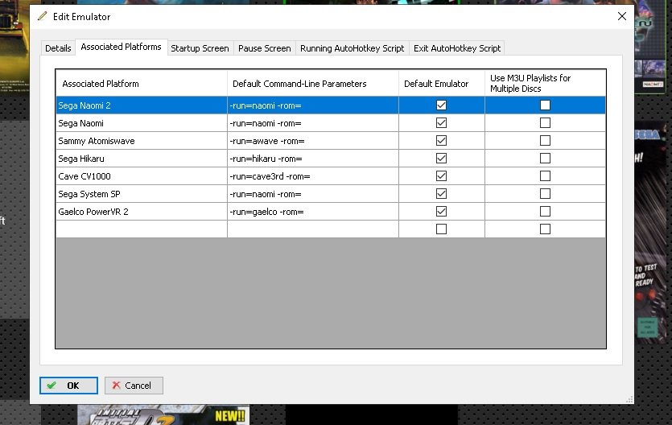The image size is (672, 425).
Task: Select the Sammy Atomiswave platform cell
Action: [x=142, y=141]
